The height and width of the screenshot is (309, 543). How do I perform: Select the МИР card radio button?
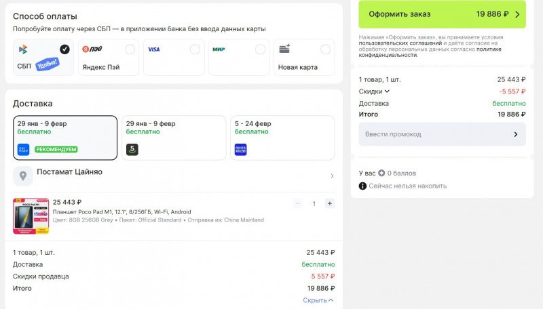click(x=260, y=49)
